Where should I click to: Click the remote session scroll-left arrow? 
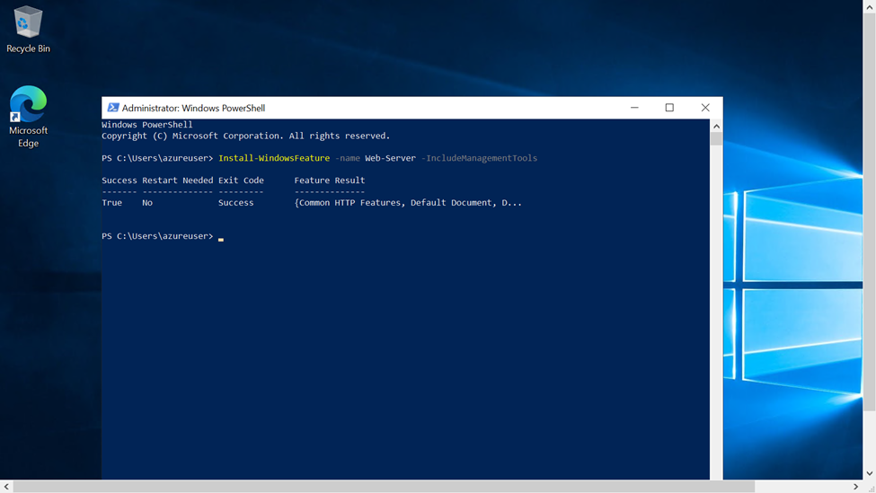click(x=6, y=487)
